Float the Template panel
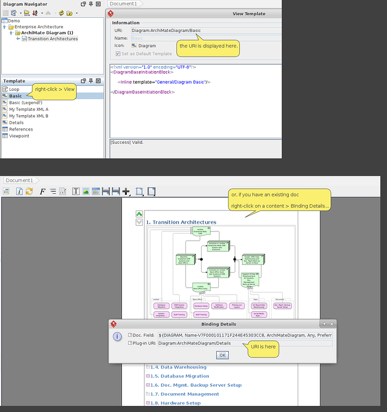This screenshot has width=387, height=412. pyautogui.click(x=83, y=81)
